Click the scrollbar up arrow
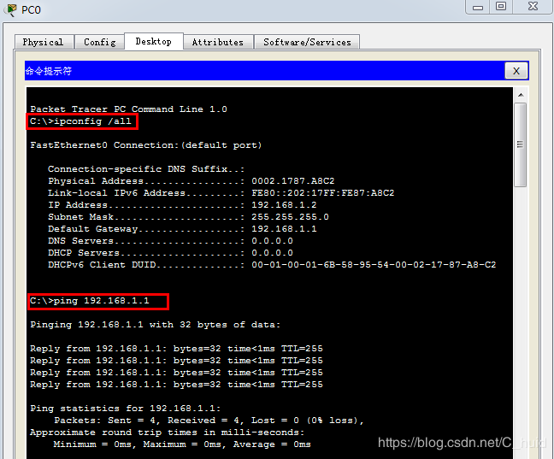Image resolution: width=554 pixels, height=459 pixels. 521,95
